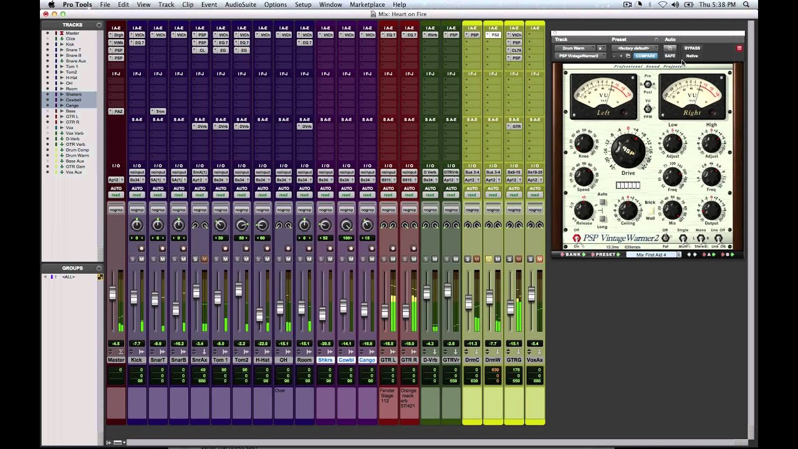Open the Groups list dropdown menu

pyautogui.click(x=99, y=268)
